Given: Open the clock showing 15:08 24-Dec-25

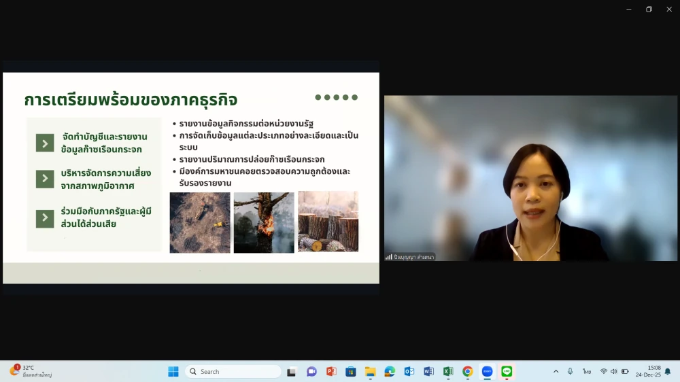Looking at the screenshot, I should click(x=648, y=371).
